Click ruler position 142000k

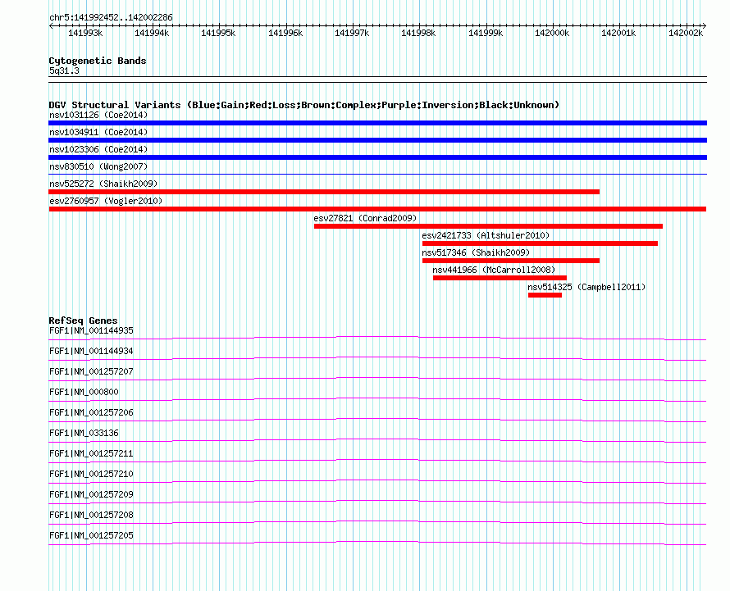(x=552, y=33)
